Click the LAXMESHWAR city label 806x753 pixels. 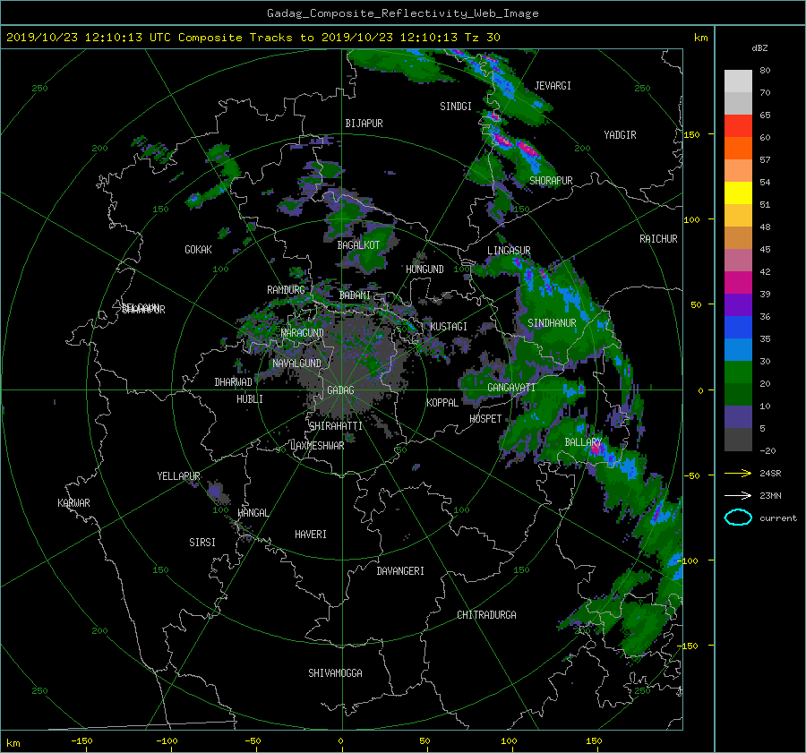[317, 446]
